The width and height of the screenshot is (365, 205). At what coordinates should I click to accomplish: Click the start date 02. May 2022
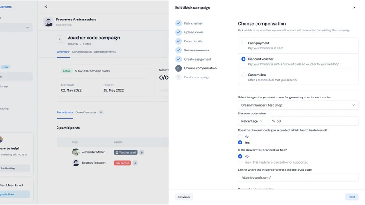tap(71, 90)
